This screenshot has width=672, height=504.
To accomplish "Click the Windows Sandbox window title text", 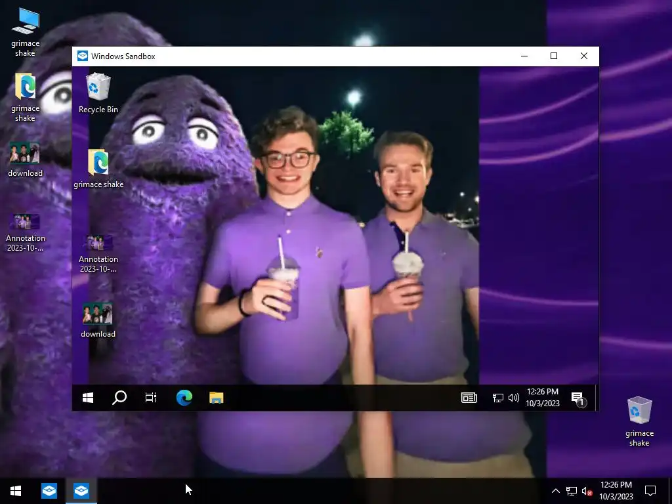I will 123,56.
